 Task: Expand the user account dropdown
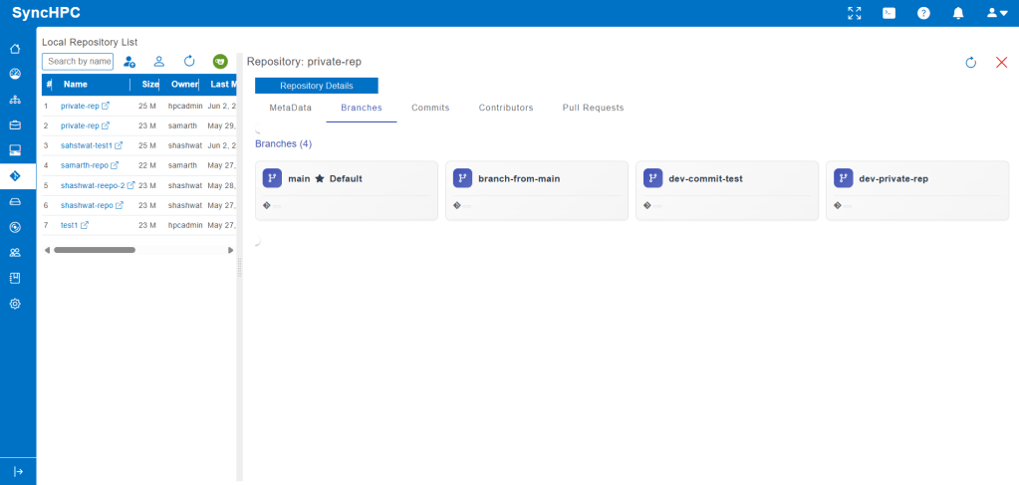[995, 13]
